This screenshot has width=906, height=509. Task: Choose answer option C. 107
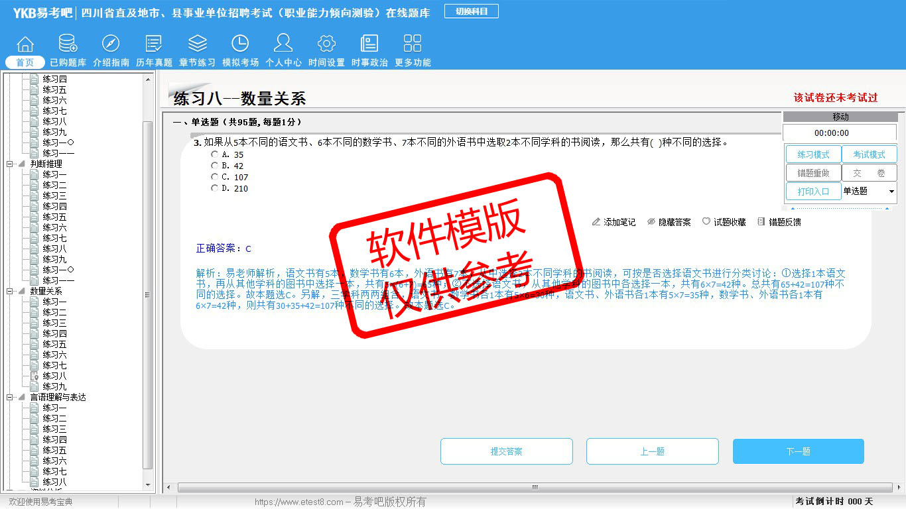[214, 177]
